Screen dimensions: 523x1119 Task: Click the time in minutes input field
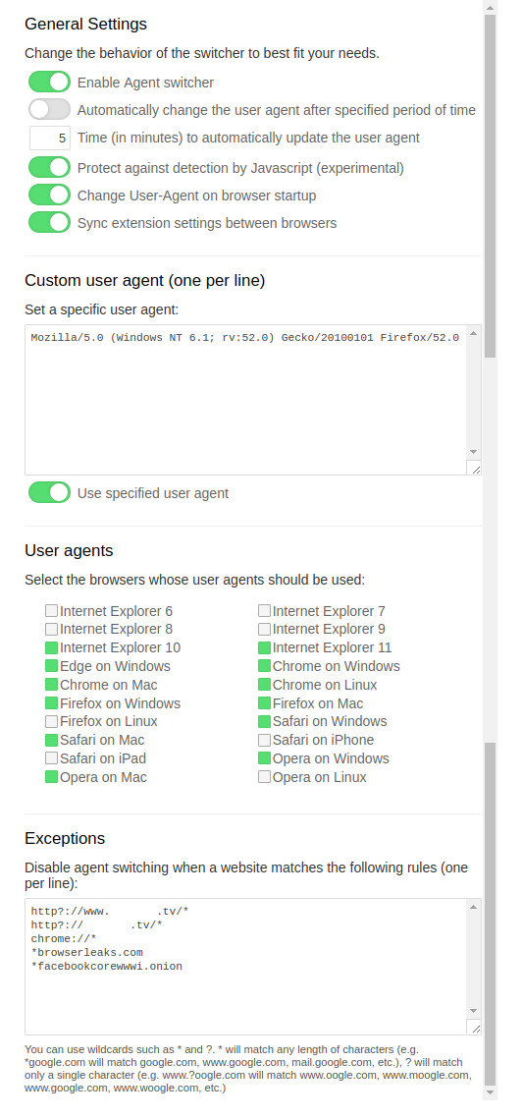point(50,138)
